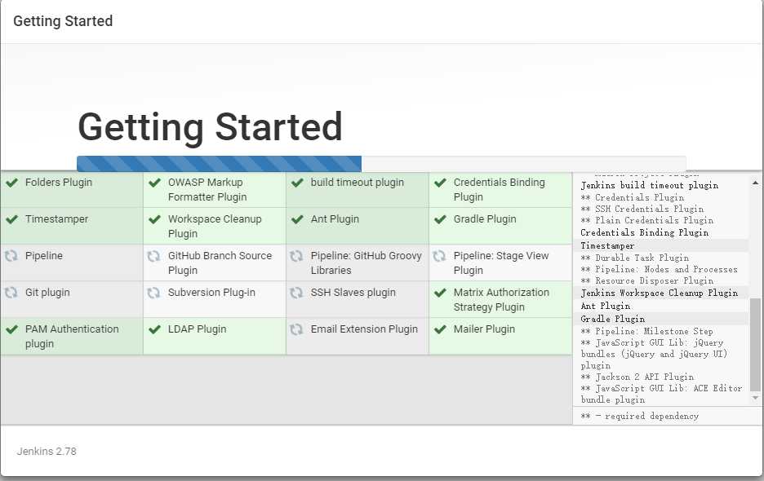Click the Folders Plugin checkmark icon

(11, 183)
